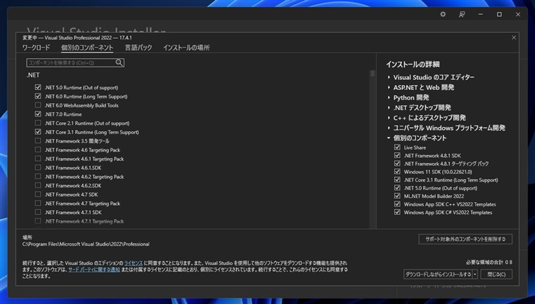Click サポート対象外のコンポーネントを削除する button
535x304 pixels.
point(465,239)
